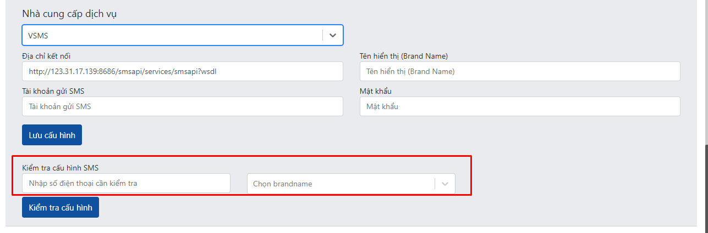Viewport: 708px width, 233px height.
Task: Click the Địa chỉ kết nối label
Action: pyautogui.click(x=46, y=56)
